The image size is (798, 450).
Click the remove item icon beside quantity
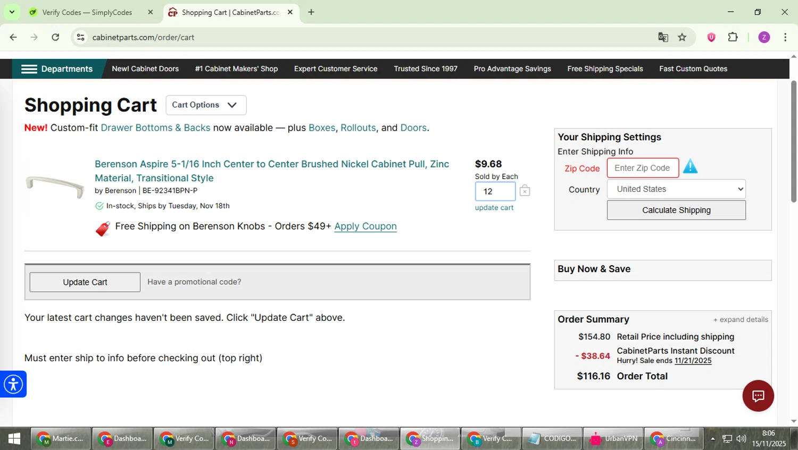click(525, 191)
